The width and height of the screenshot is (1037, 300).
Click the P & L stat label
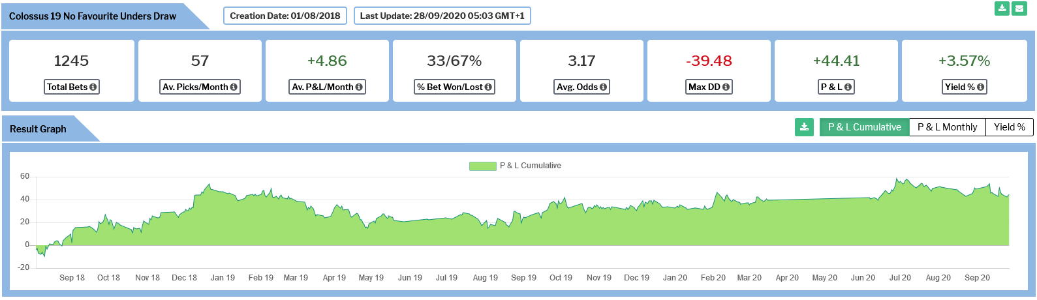tap(836, 87)
